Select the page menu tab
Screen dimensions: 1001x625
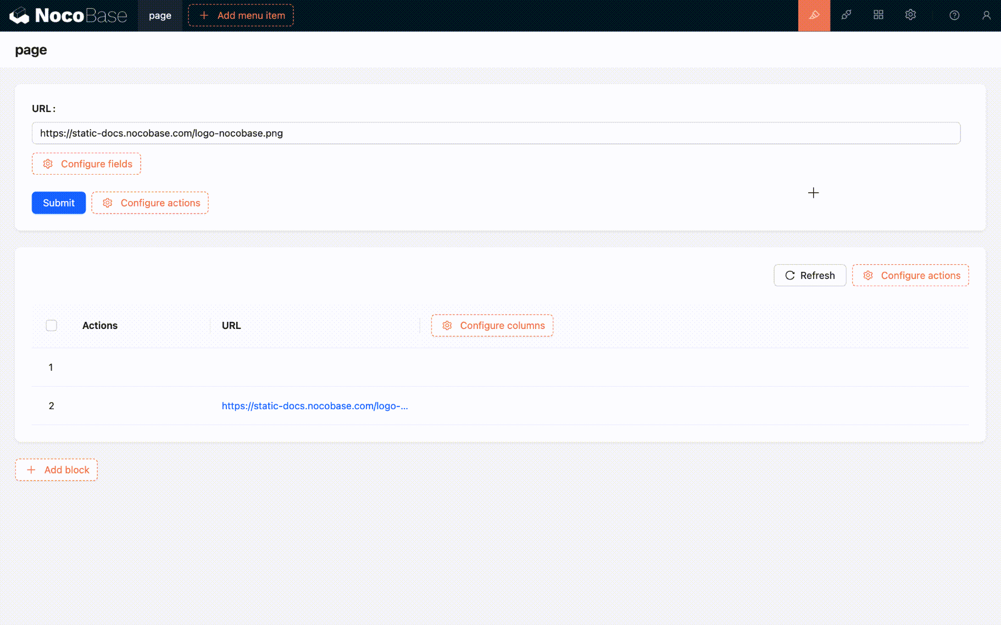(x=160, y=15)
